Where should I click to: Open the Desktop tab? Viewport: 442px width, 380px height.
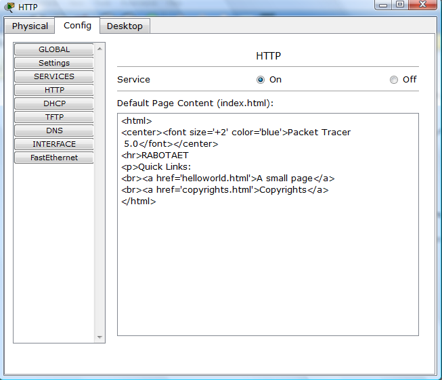[x=125, y=26]
